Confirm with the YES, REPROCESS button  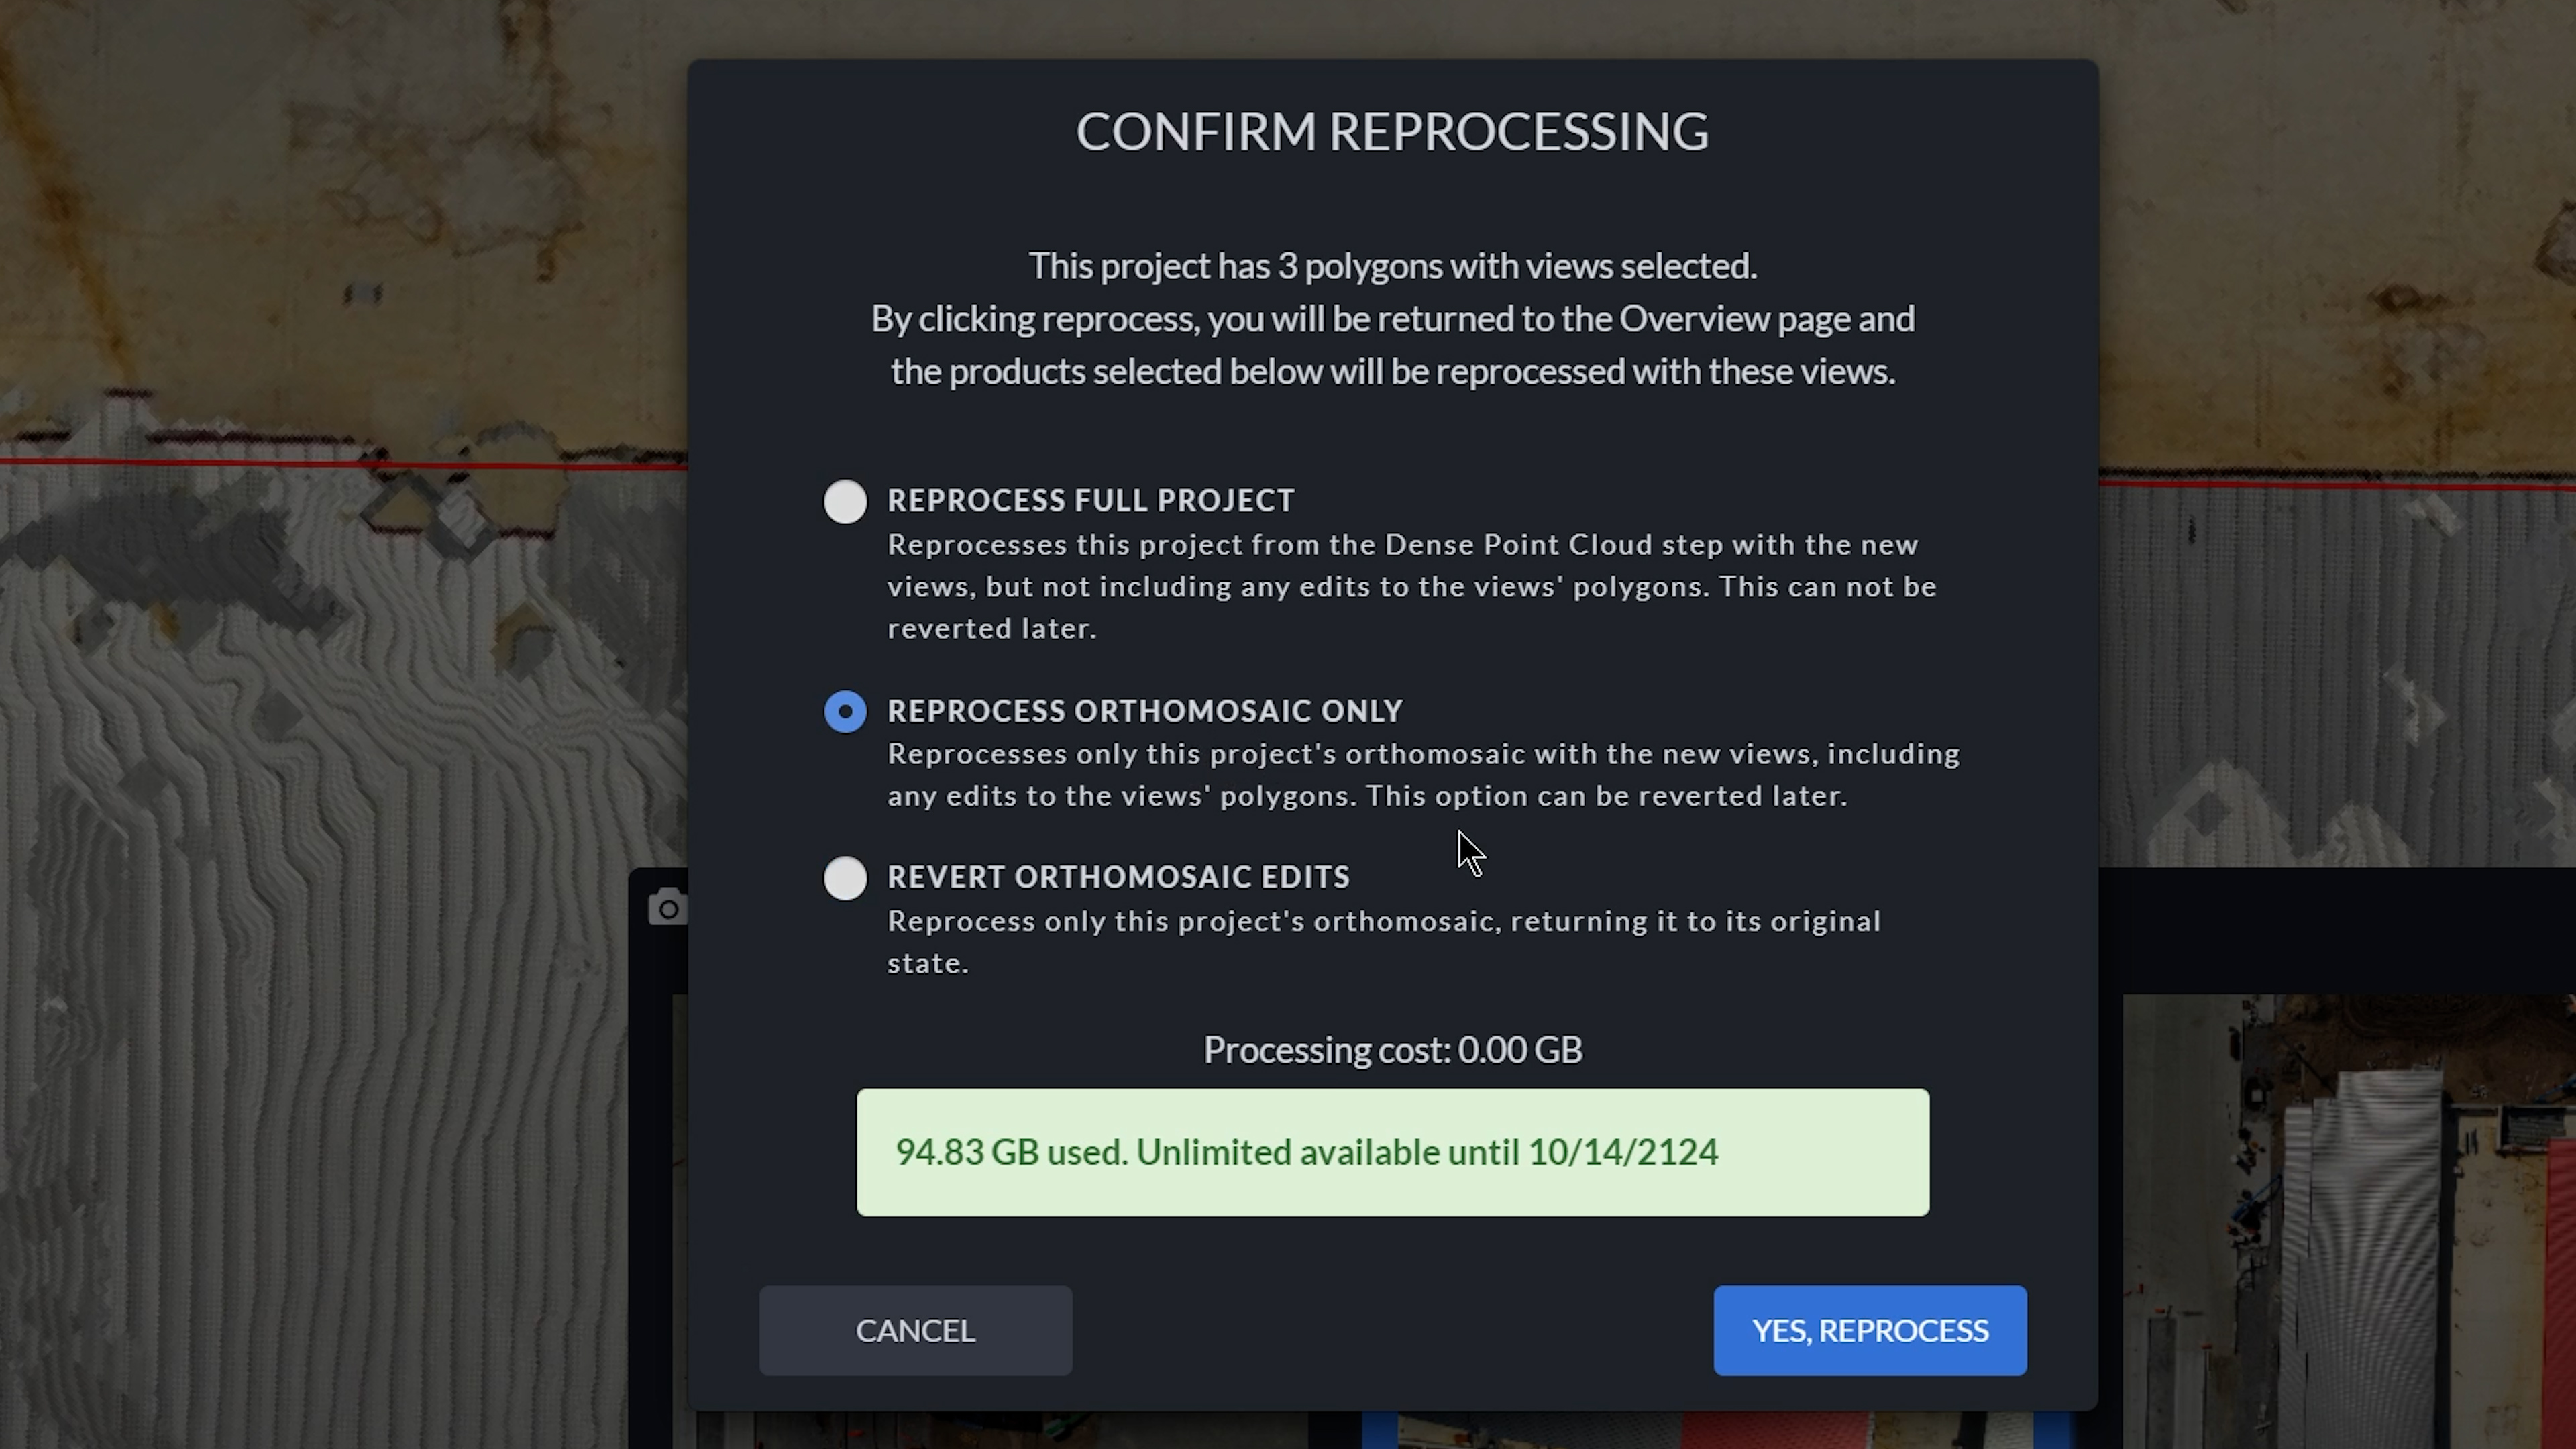pos(1869,1330)
